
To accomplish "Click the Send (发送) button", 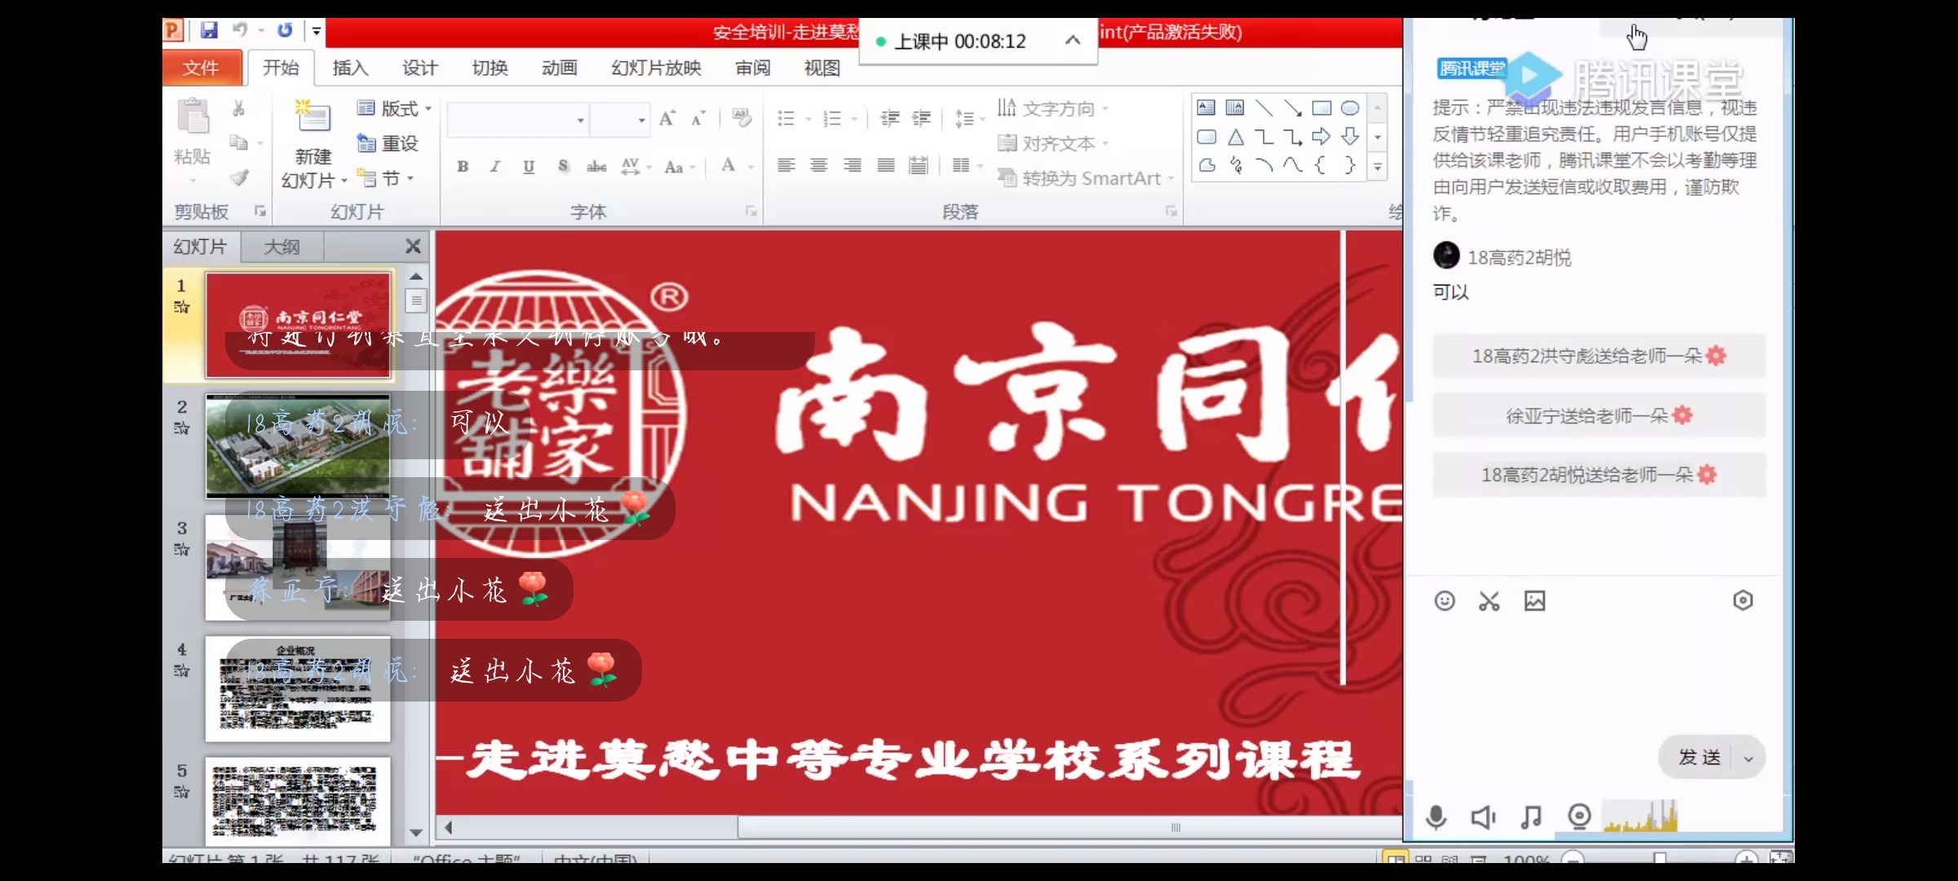I will (1699, 758).
